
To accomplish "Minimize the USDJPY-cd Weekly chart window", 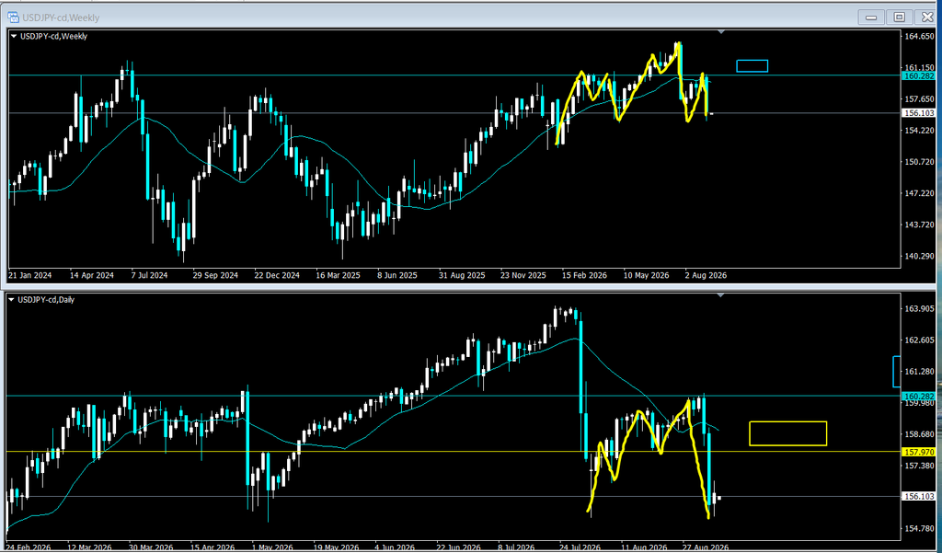I will tap(871, 17).
